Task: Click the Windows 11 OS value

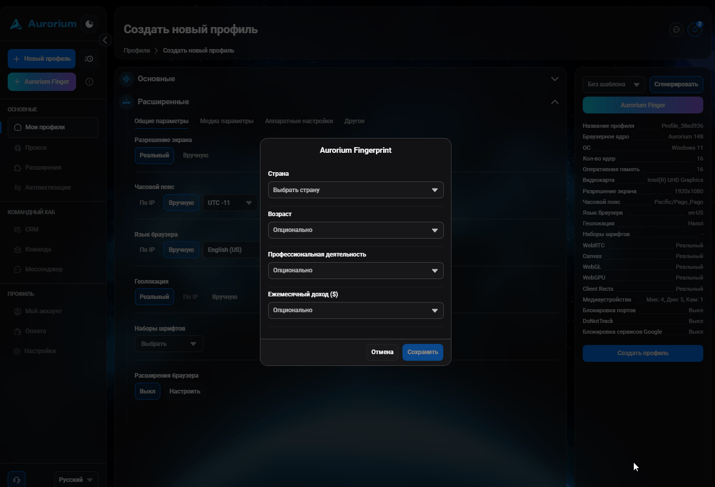Action: pos(687,148)
